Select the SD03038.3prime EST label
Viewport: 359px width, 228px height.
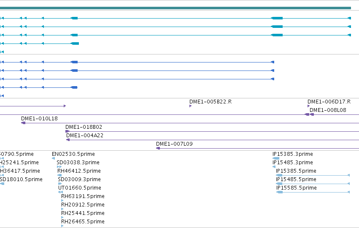78,163
